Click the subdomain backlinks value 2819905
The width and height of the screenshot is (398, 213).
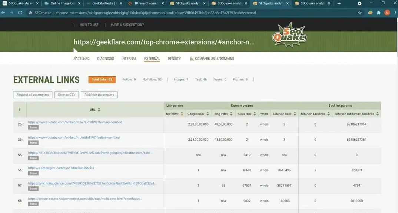pyautogui.click(x=356, y=201)
